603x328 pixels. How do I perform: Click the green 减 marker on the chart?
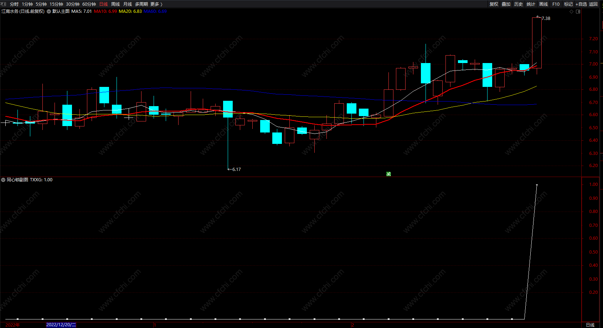tap(388, 174)
